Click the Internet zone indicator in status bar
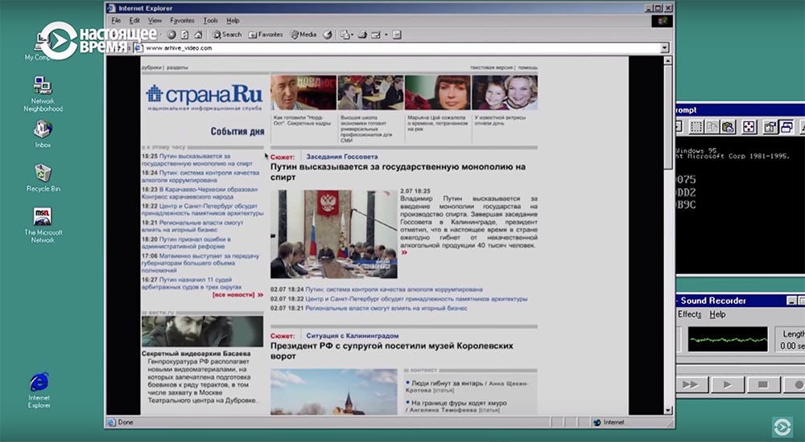This screenshot has width=805, height=442. click(x=609, y=423)
